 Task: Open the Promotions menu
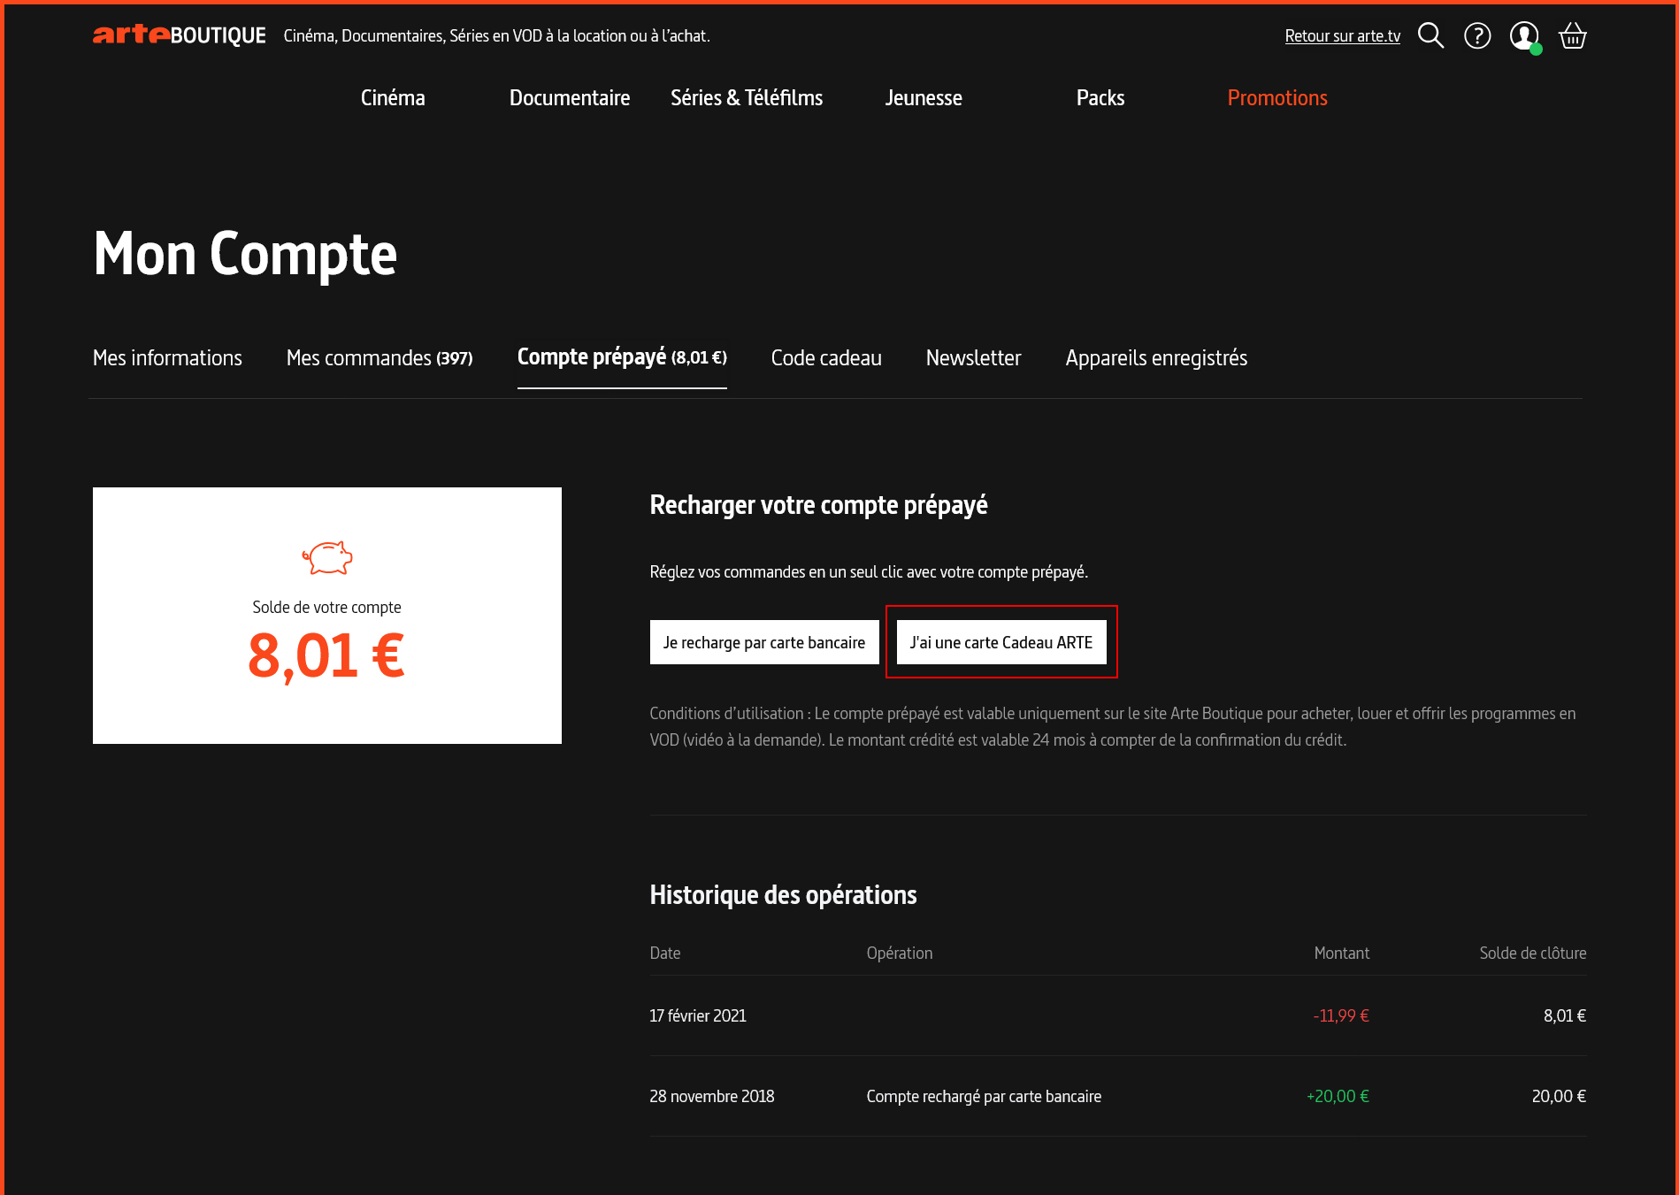(1277, 98)
